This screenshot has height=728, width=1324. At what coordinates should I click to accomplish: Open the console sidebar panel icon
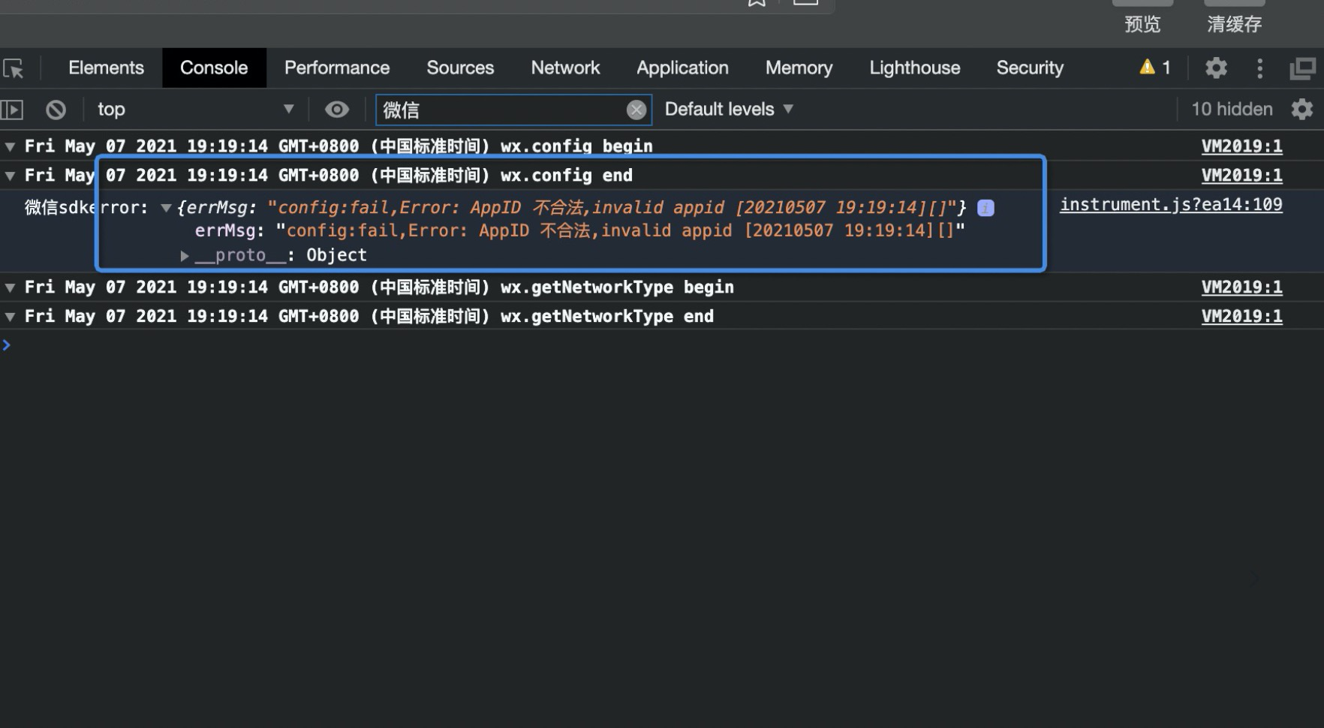pos(12,110)
